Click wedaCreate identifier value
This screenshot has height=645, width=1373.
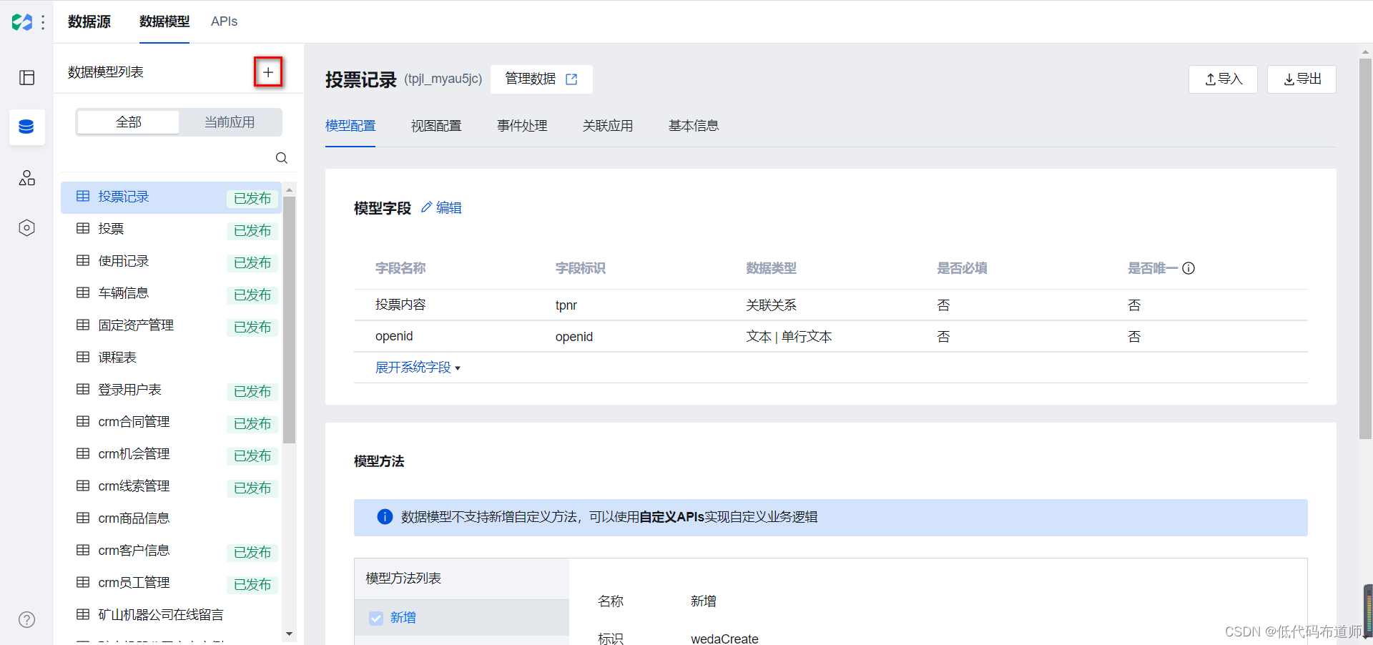[724, 639]
